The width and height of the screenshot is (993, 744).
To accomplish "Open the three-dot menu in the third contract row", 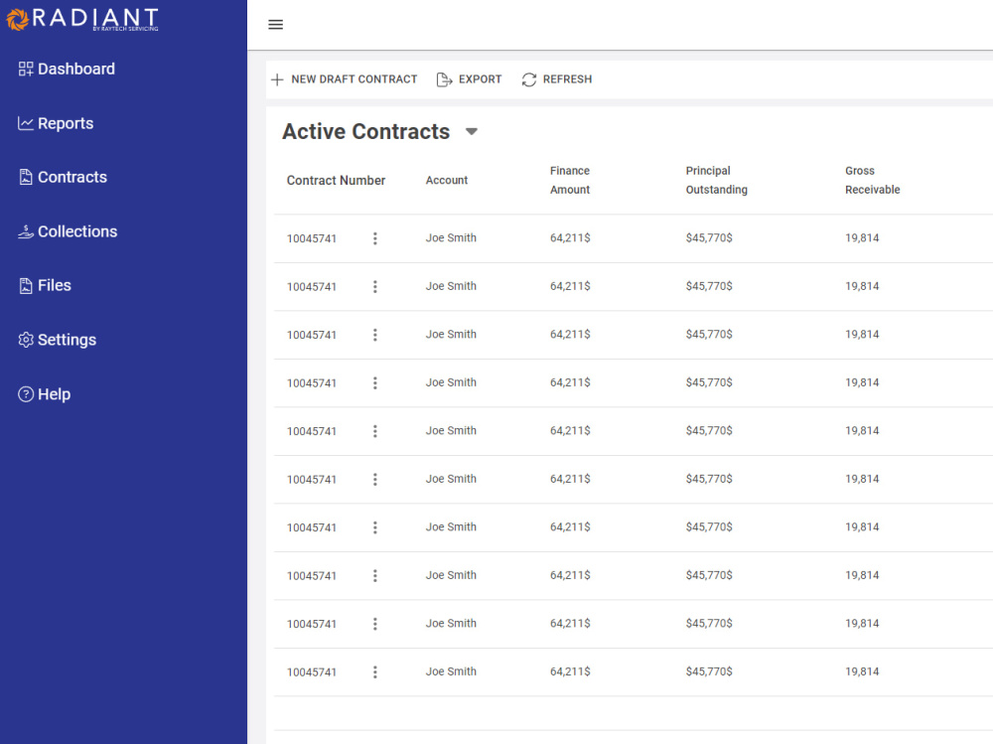I will coord(375,335).
